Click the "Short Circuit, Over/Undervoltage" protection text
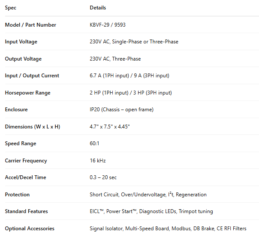Image resolution: width=259 pixels, height=238 pixels. click(x=127, y=195)
